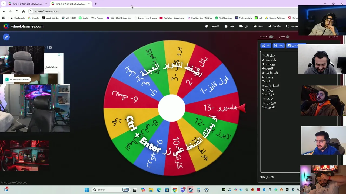Viewport: 346px width, 194px height.
Task: Open the Bonus Hunt Tracker bookmark
Action: [x=145, y=18]
